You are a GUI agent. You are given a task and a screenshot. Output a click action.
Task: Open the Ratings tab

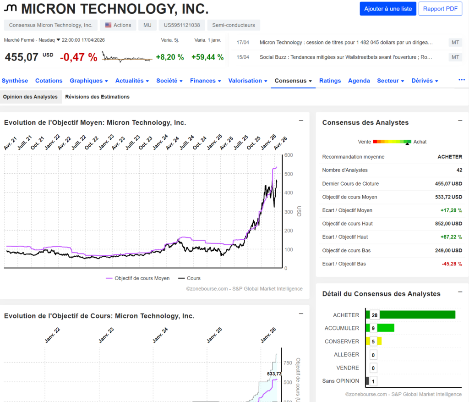click(x=330, y=81)
